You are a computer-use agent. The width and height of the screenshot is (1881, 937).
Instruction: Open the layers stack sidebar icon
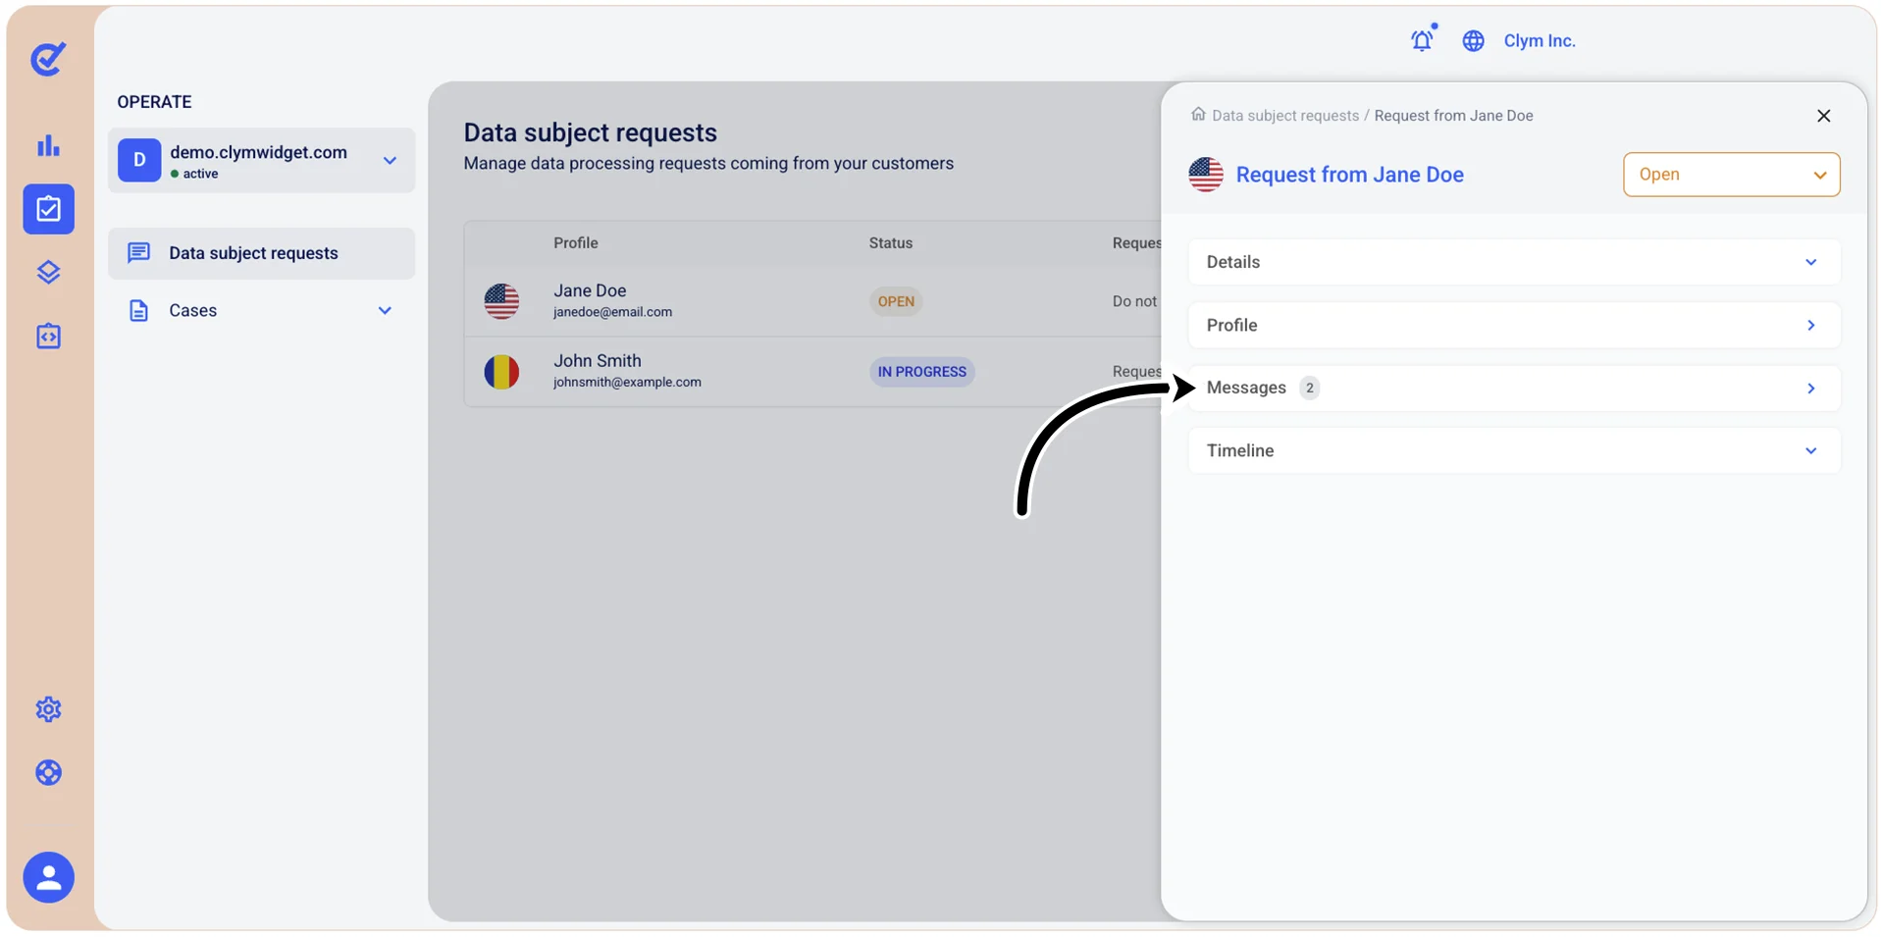tap(48, 272)
